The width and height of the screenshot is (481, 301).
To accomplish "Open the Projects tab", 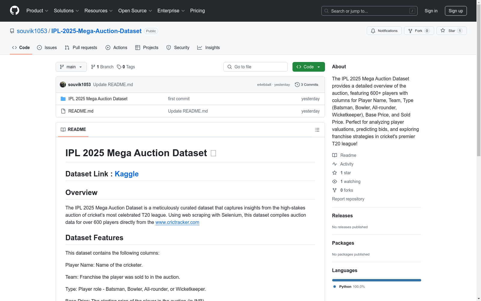I will point(147,48).
